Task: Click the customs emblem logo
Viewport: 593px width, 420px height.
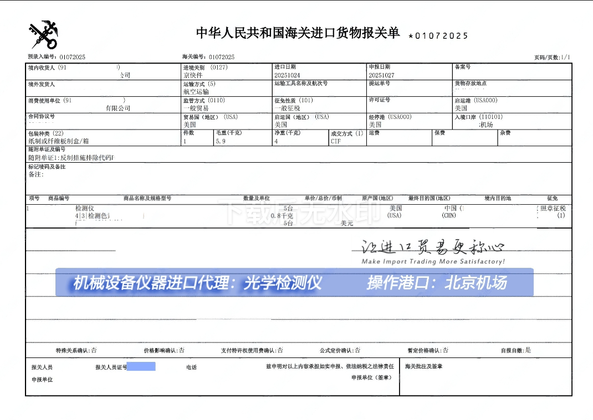Action: (43, 34)
